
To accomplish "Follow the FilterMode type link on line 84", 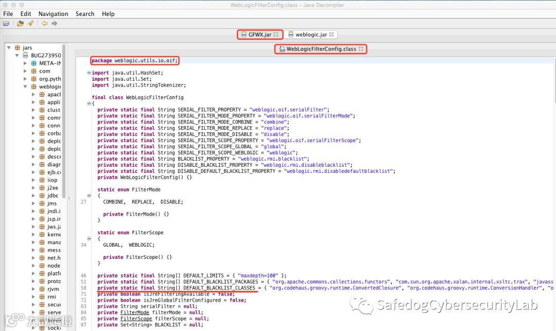I will click(x=135, y=312).
